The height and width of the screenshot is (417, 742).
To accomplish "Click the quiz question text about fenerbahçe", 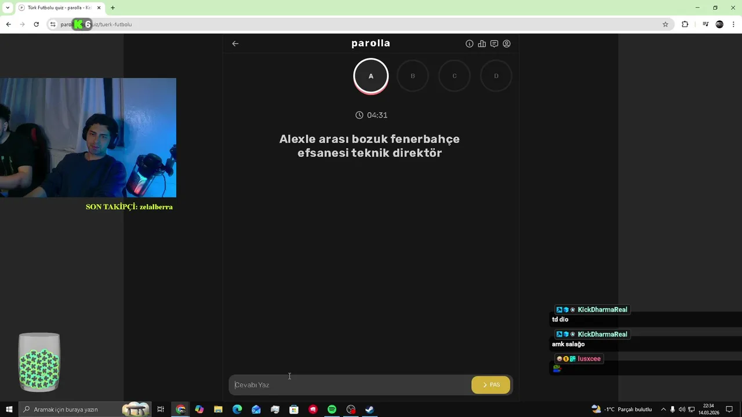I will pyautogui.click(x=370, y=146).
